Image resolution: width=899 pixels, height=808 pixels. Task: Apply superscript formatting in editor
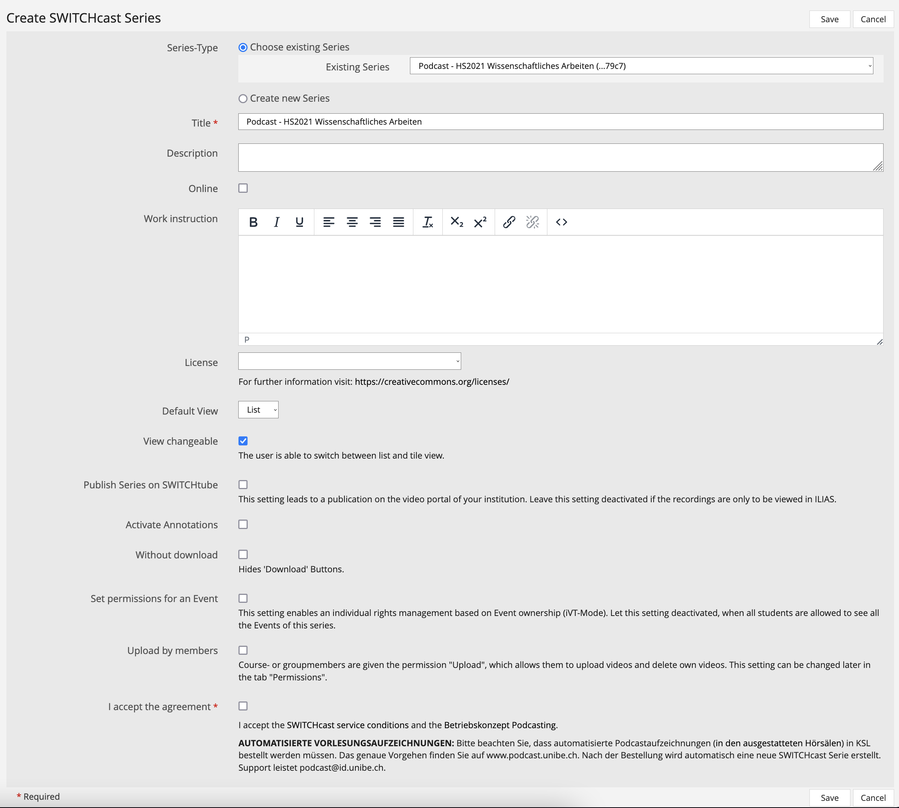(x=480, y=222)
